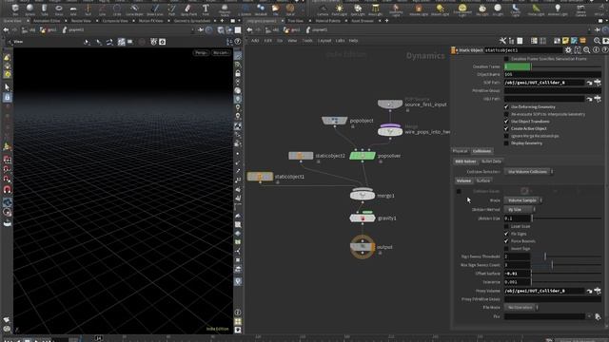
Task: Click the Object Name input field
Action: [x=553, y=74]
